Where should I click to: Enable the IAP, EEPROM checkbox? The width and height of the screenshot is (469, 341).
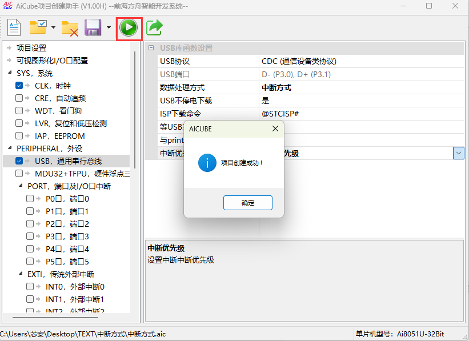click(x=19, y=136)
